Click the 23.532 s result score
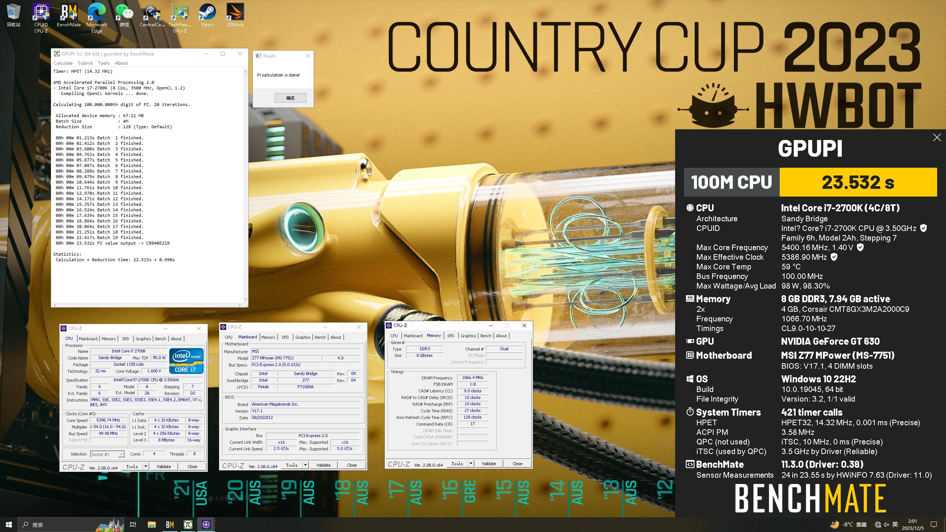The height and width of the screenshot is (532, 946). pyautogui.click(x=858, y=182)
